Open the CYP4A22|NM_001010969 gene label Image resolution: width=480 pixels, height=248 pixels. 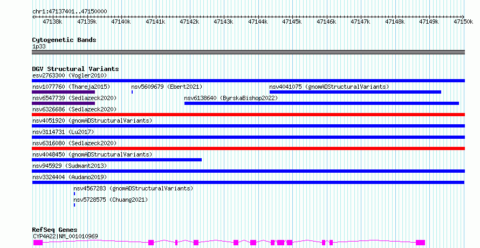click(65, 236)
